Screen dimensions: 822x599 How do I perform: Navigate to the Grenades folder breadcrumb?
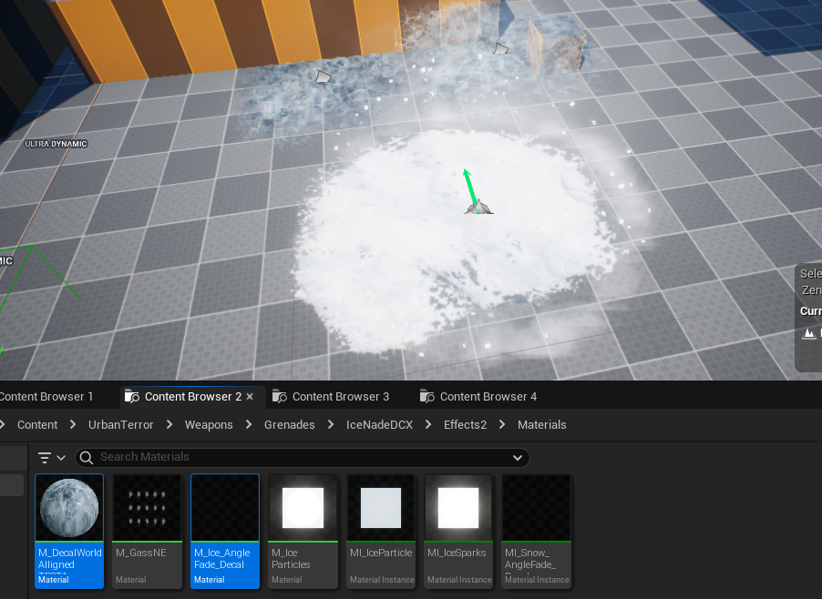point(289,425)
